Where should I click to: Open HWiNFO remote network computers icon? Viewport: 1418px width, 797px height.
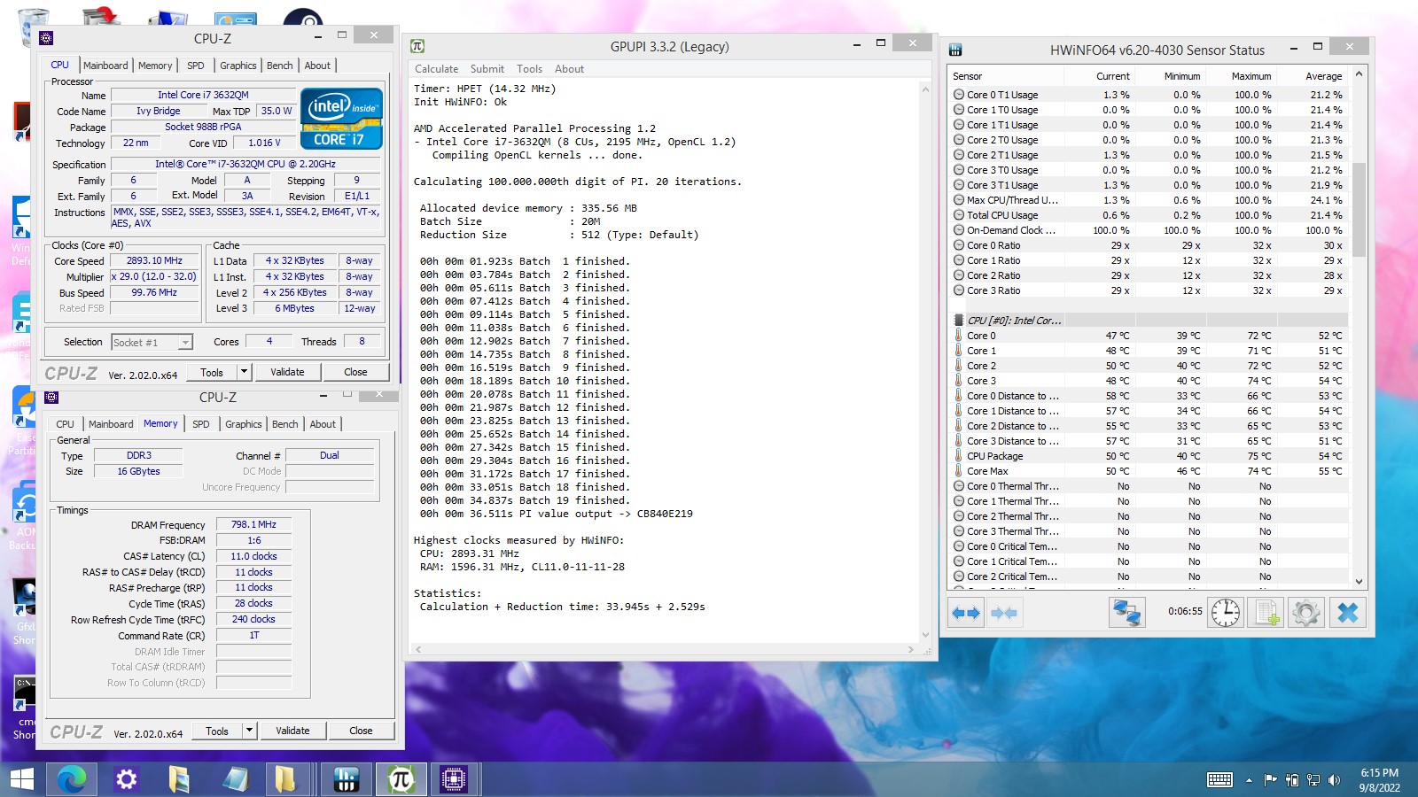coord(1127,613)
